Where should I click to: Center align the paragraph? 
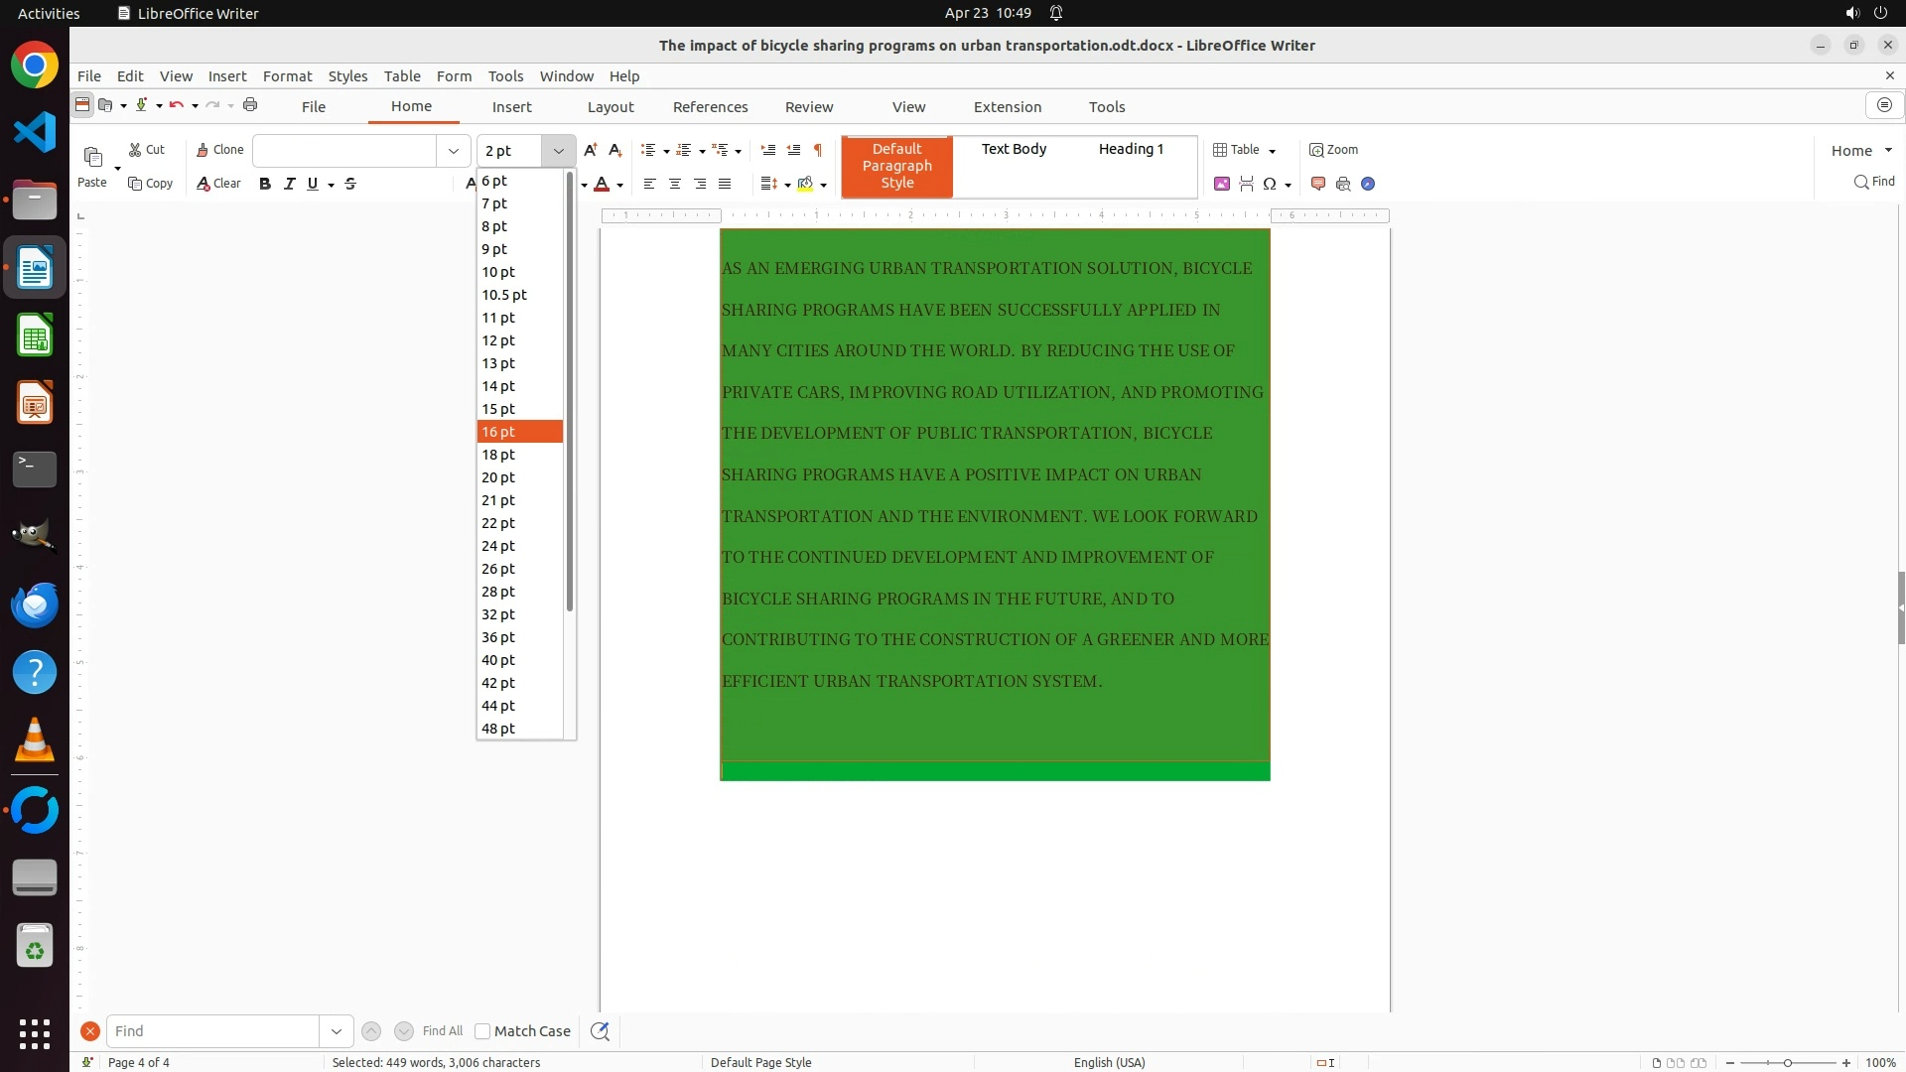[x=675, y=184]
